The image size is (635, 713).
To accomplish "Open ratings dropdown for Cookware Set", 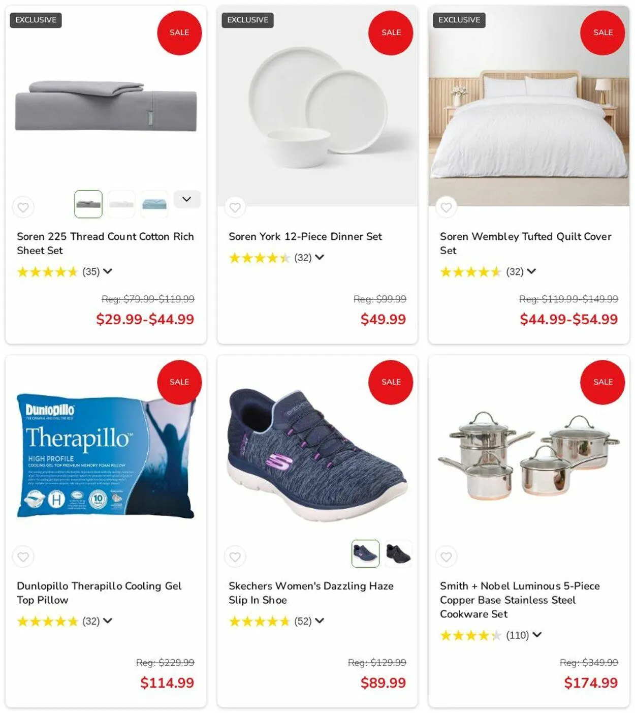I will pyautogui.click(x=537, y=635).
